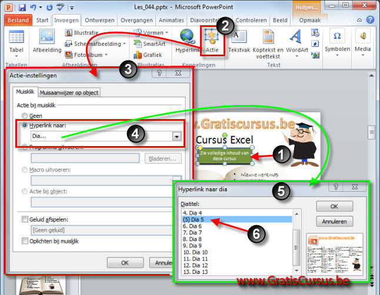
Task: Open help in Actie-instellingen dialog
Action: (159, 73)
